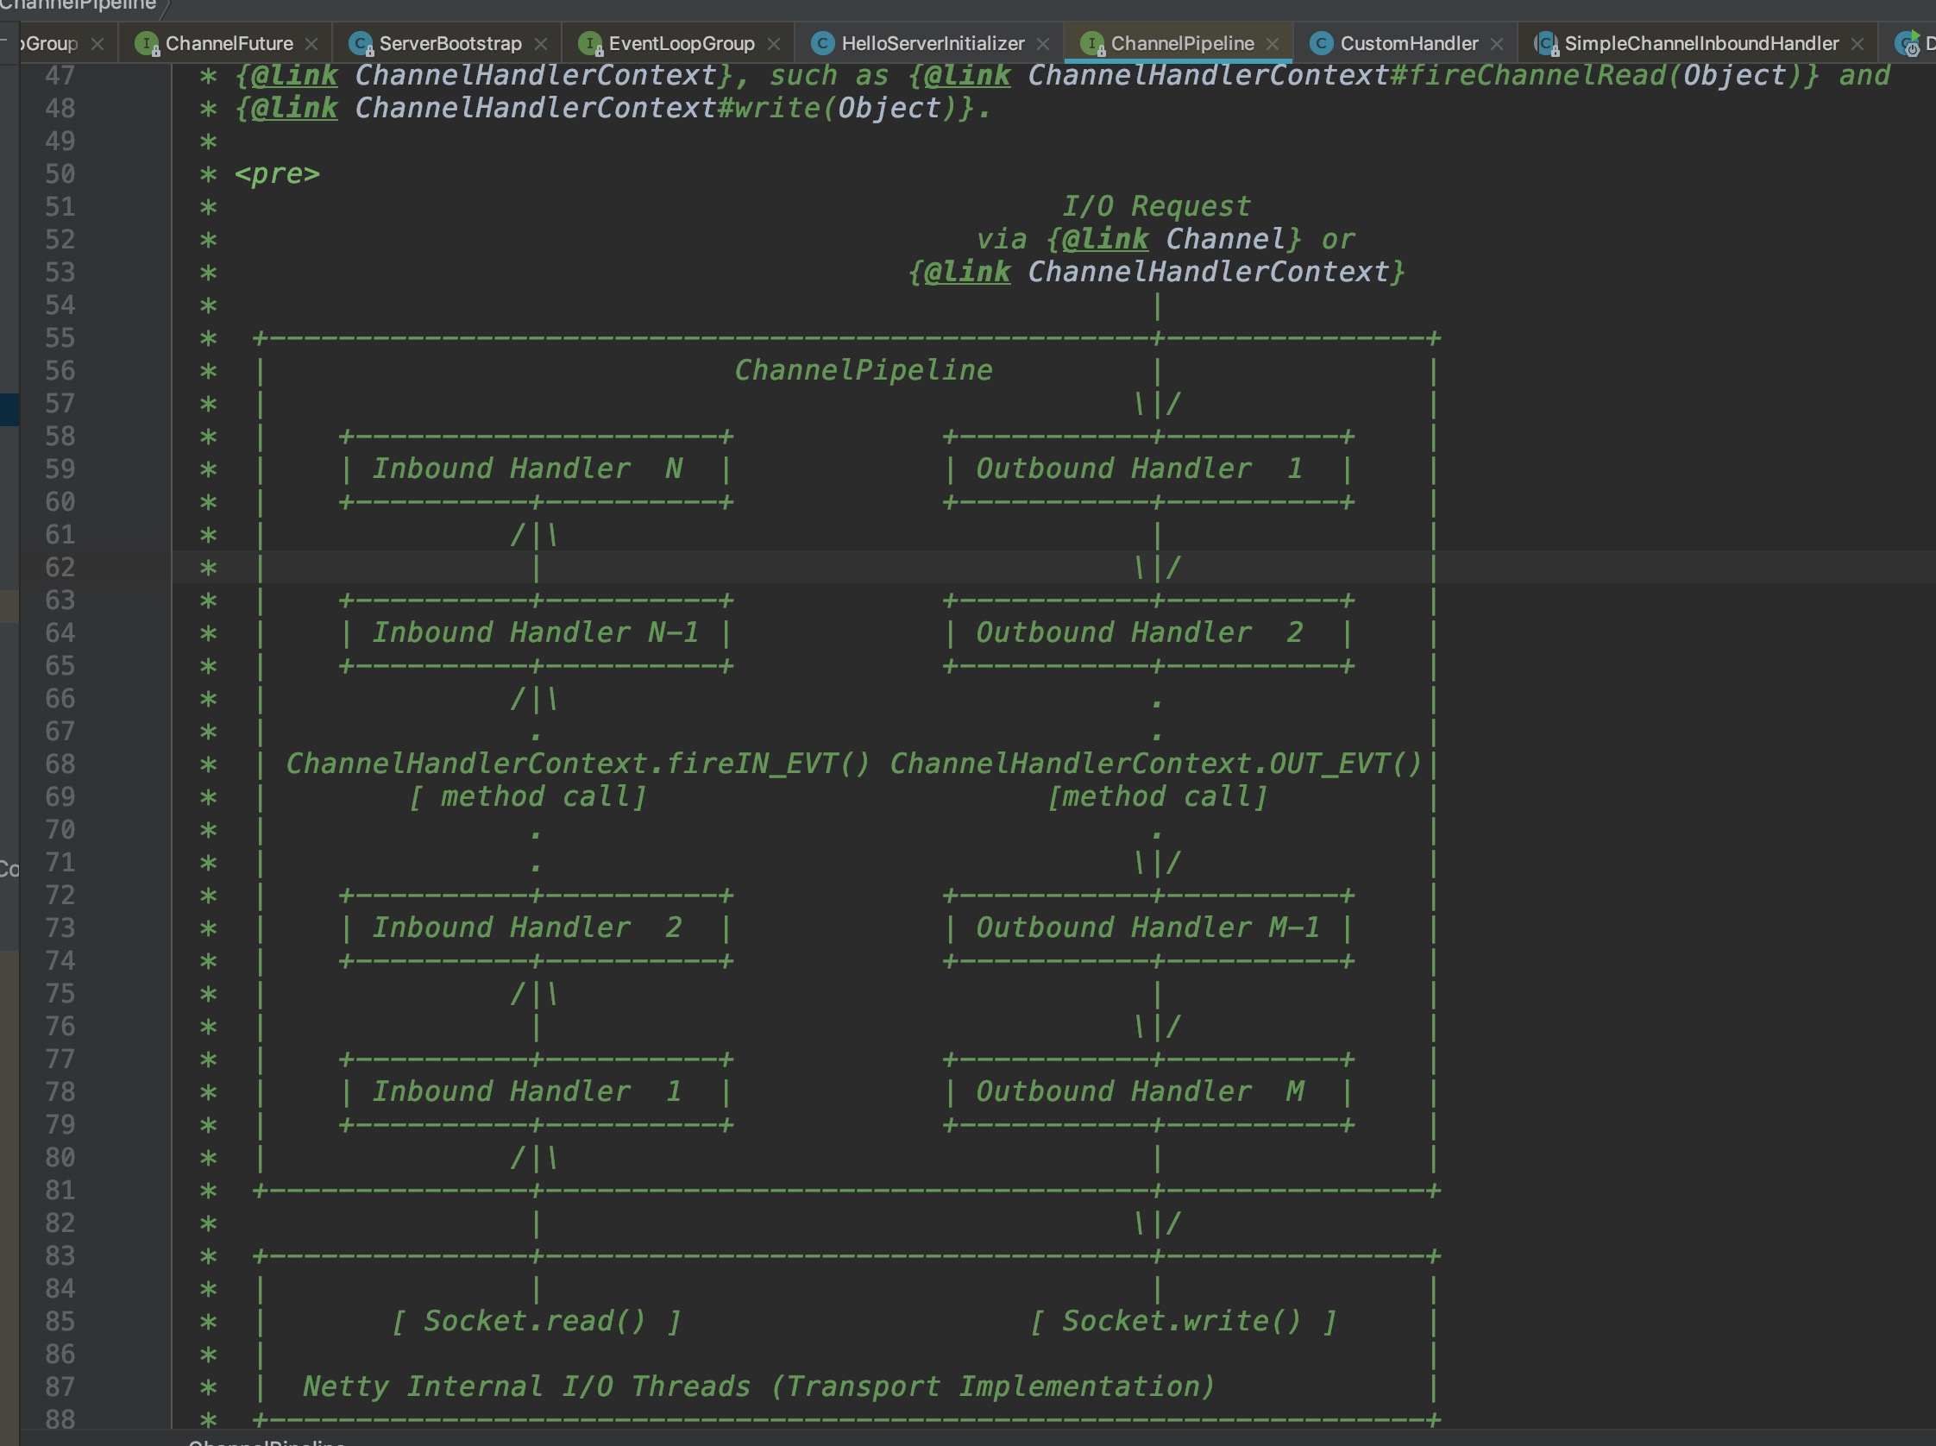The width and height of the screenshot is (1936, 1446).
Task: Switch to the ServerBootstrap tab
Action: [449, 43]
